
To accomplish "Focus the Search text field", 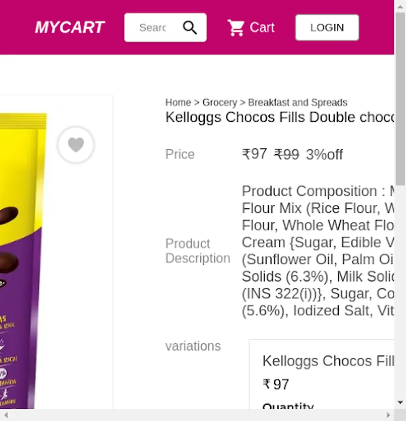I will [x=152, y=28].
